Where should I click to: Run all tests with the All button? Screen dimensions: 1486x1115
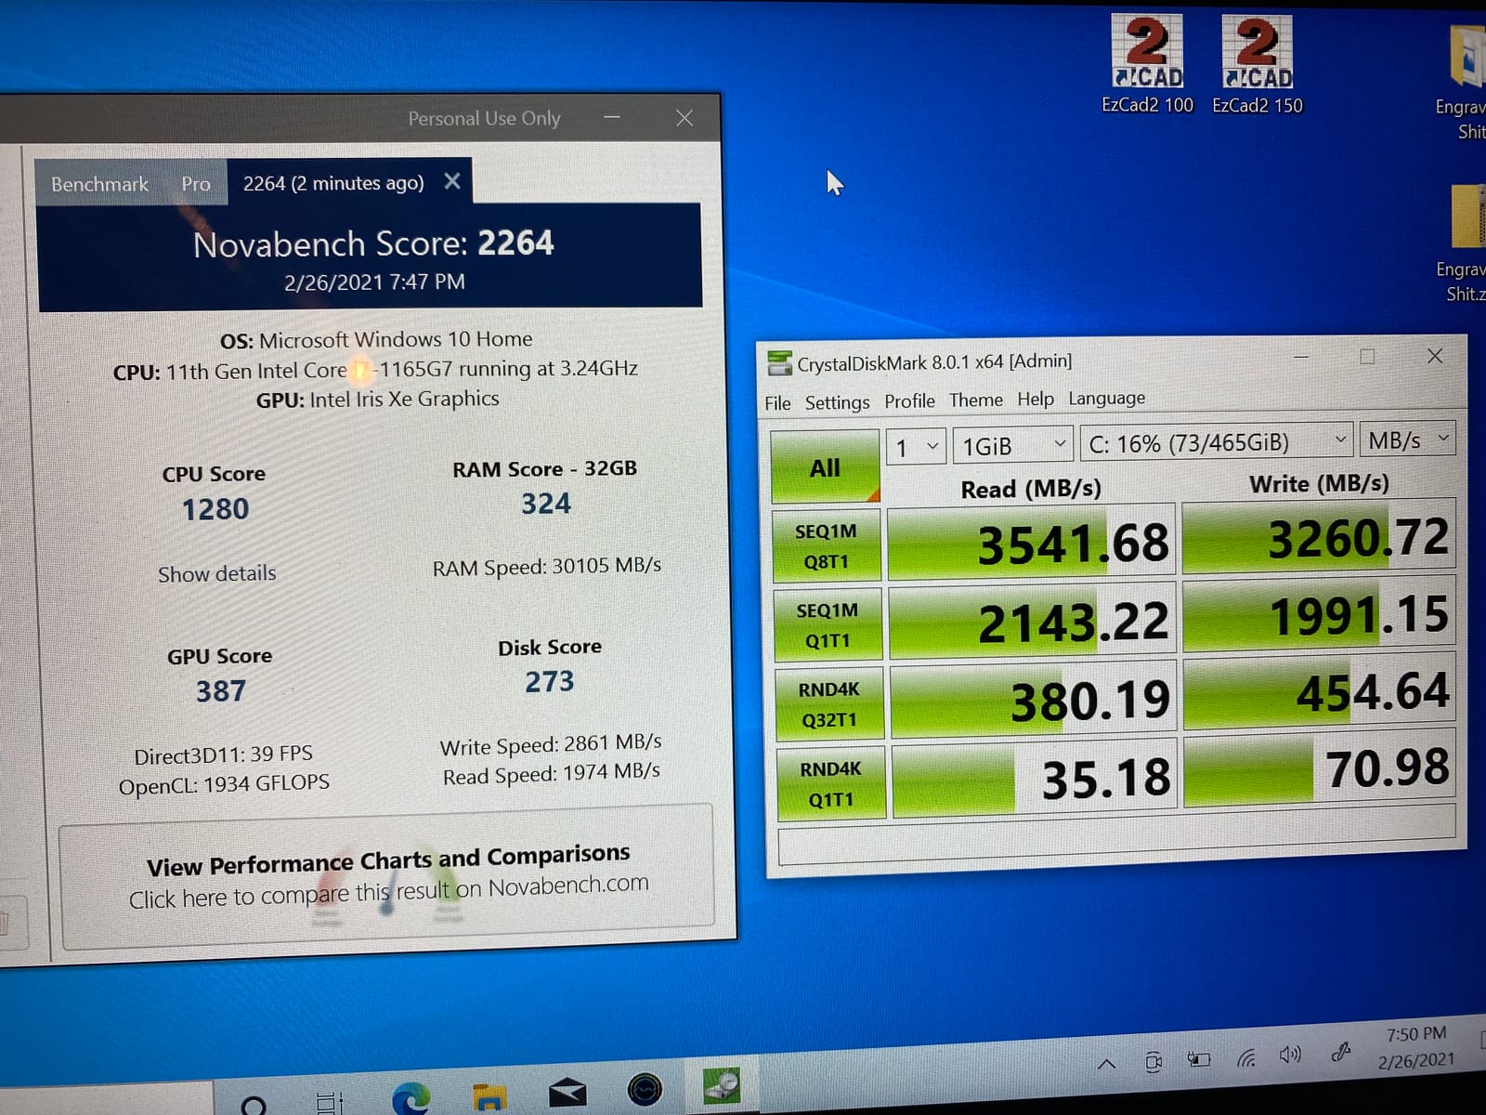825,467
